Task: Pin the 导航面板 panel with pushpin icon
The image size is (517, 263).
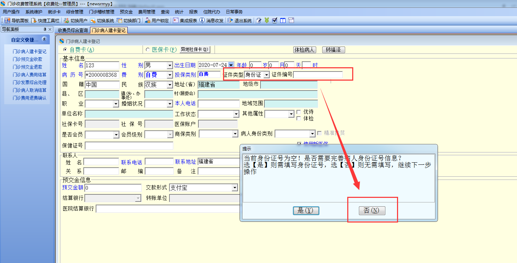Action: pos(45,30)
